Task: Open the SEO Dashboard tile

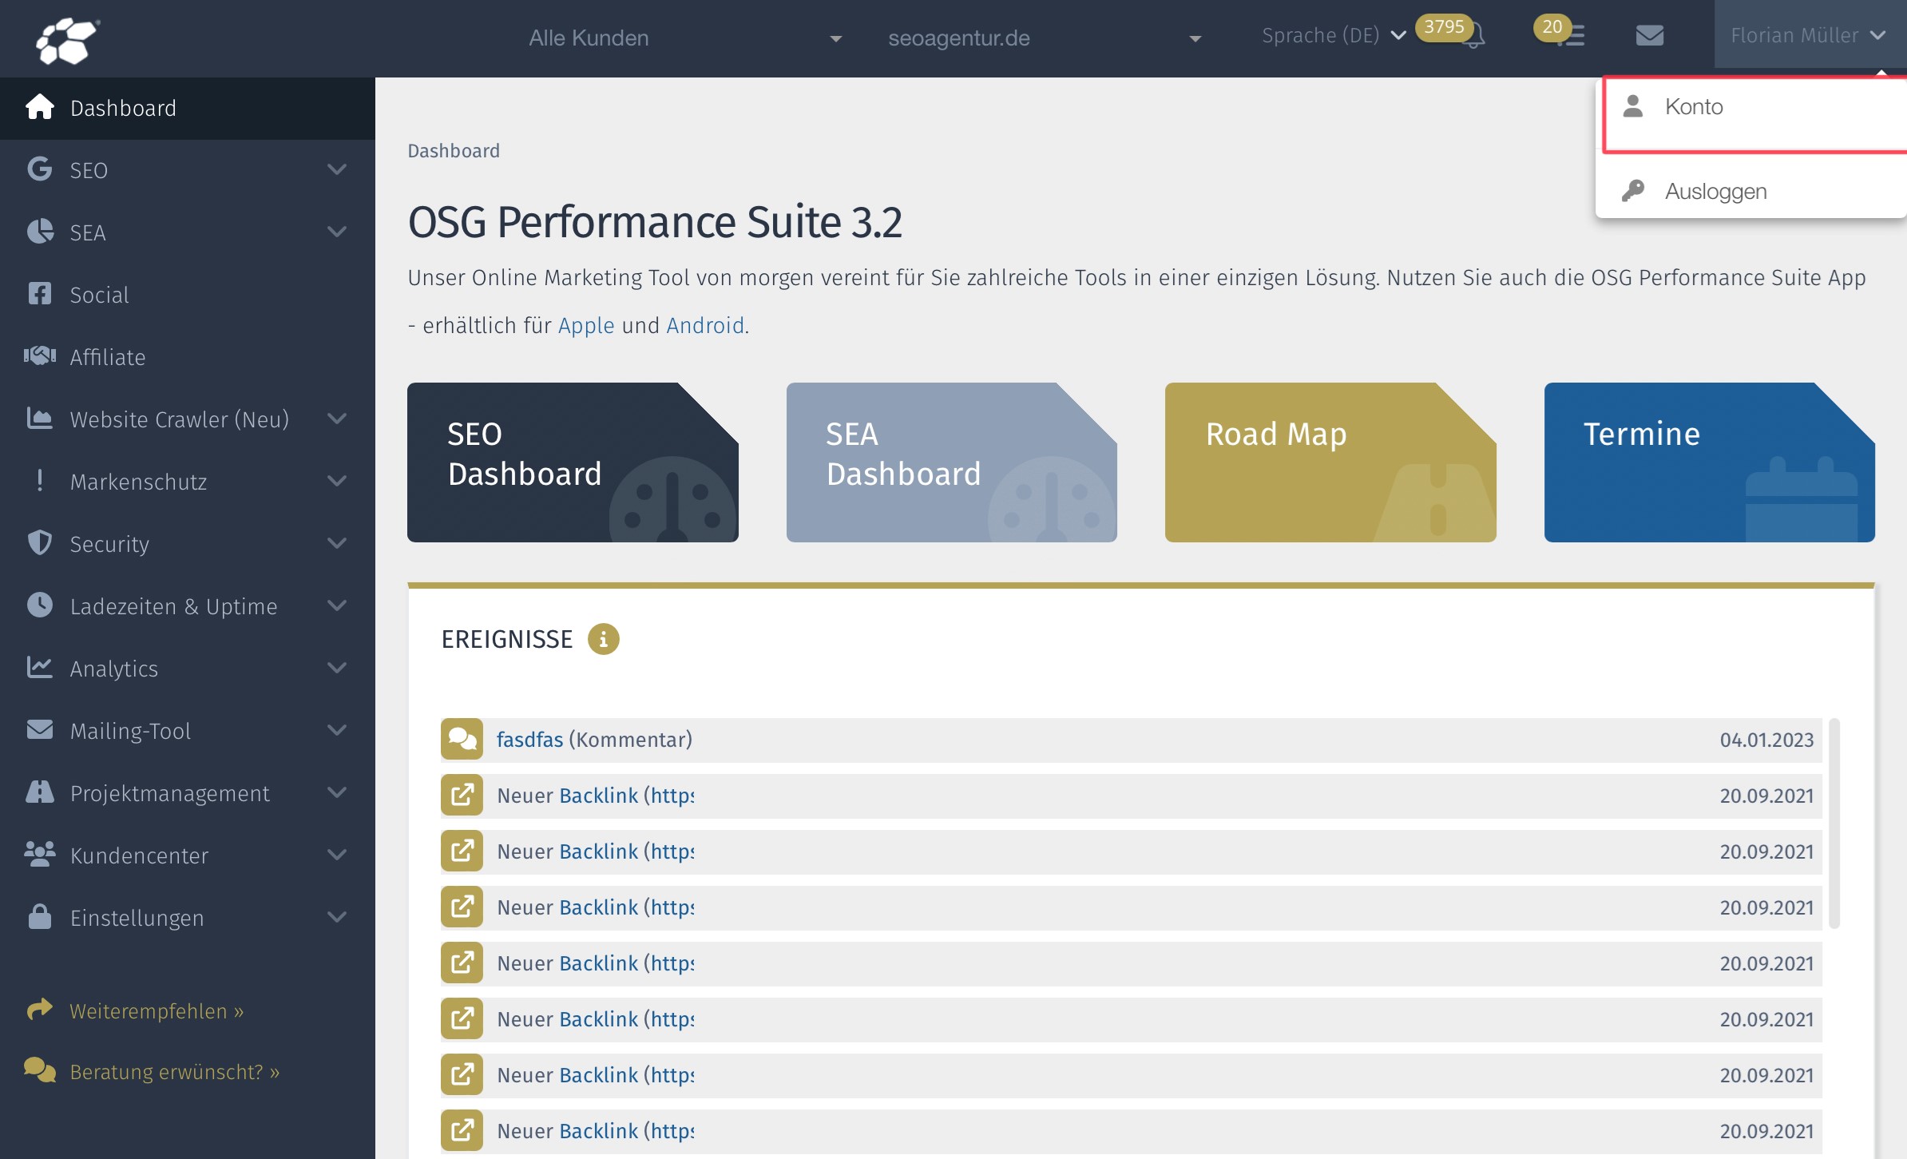Action: 573,462
